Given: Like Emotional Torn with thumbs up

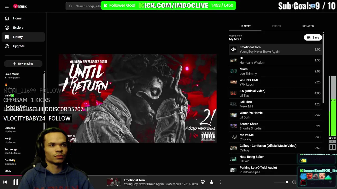Looking at the screenshot, I should [x=211, y=182].
